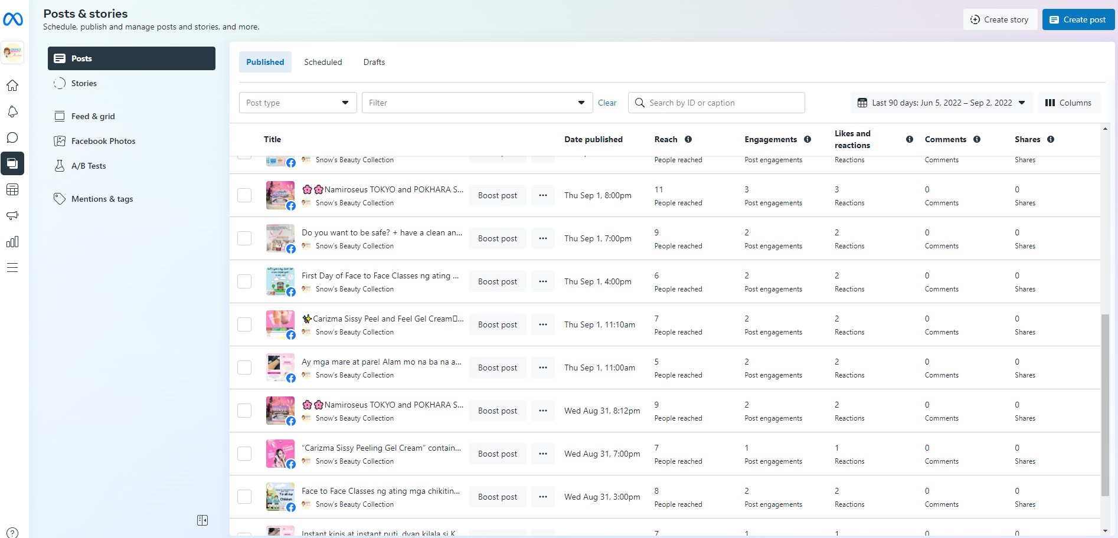1118x538 pixels.
Task: Open Feed & grid section
Action: click(132, 116)
